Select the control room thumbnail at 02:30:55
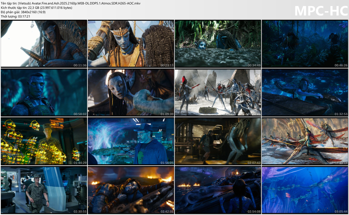Screen dimensions: 349x215 [x=44, y=190]
